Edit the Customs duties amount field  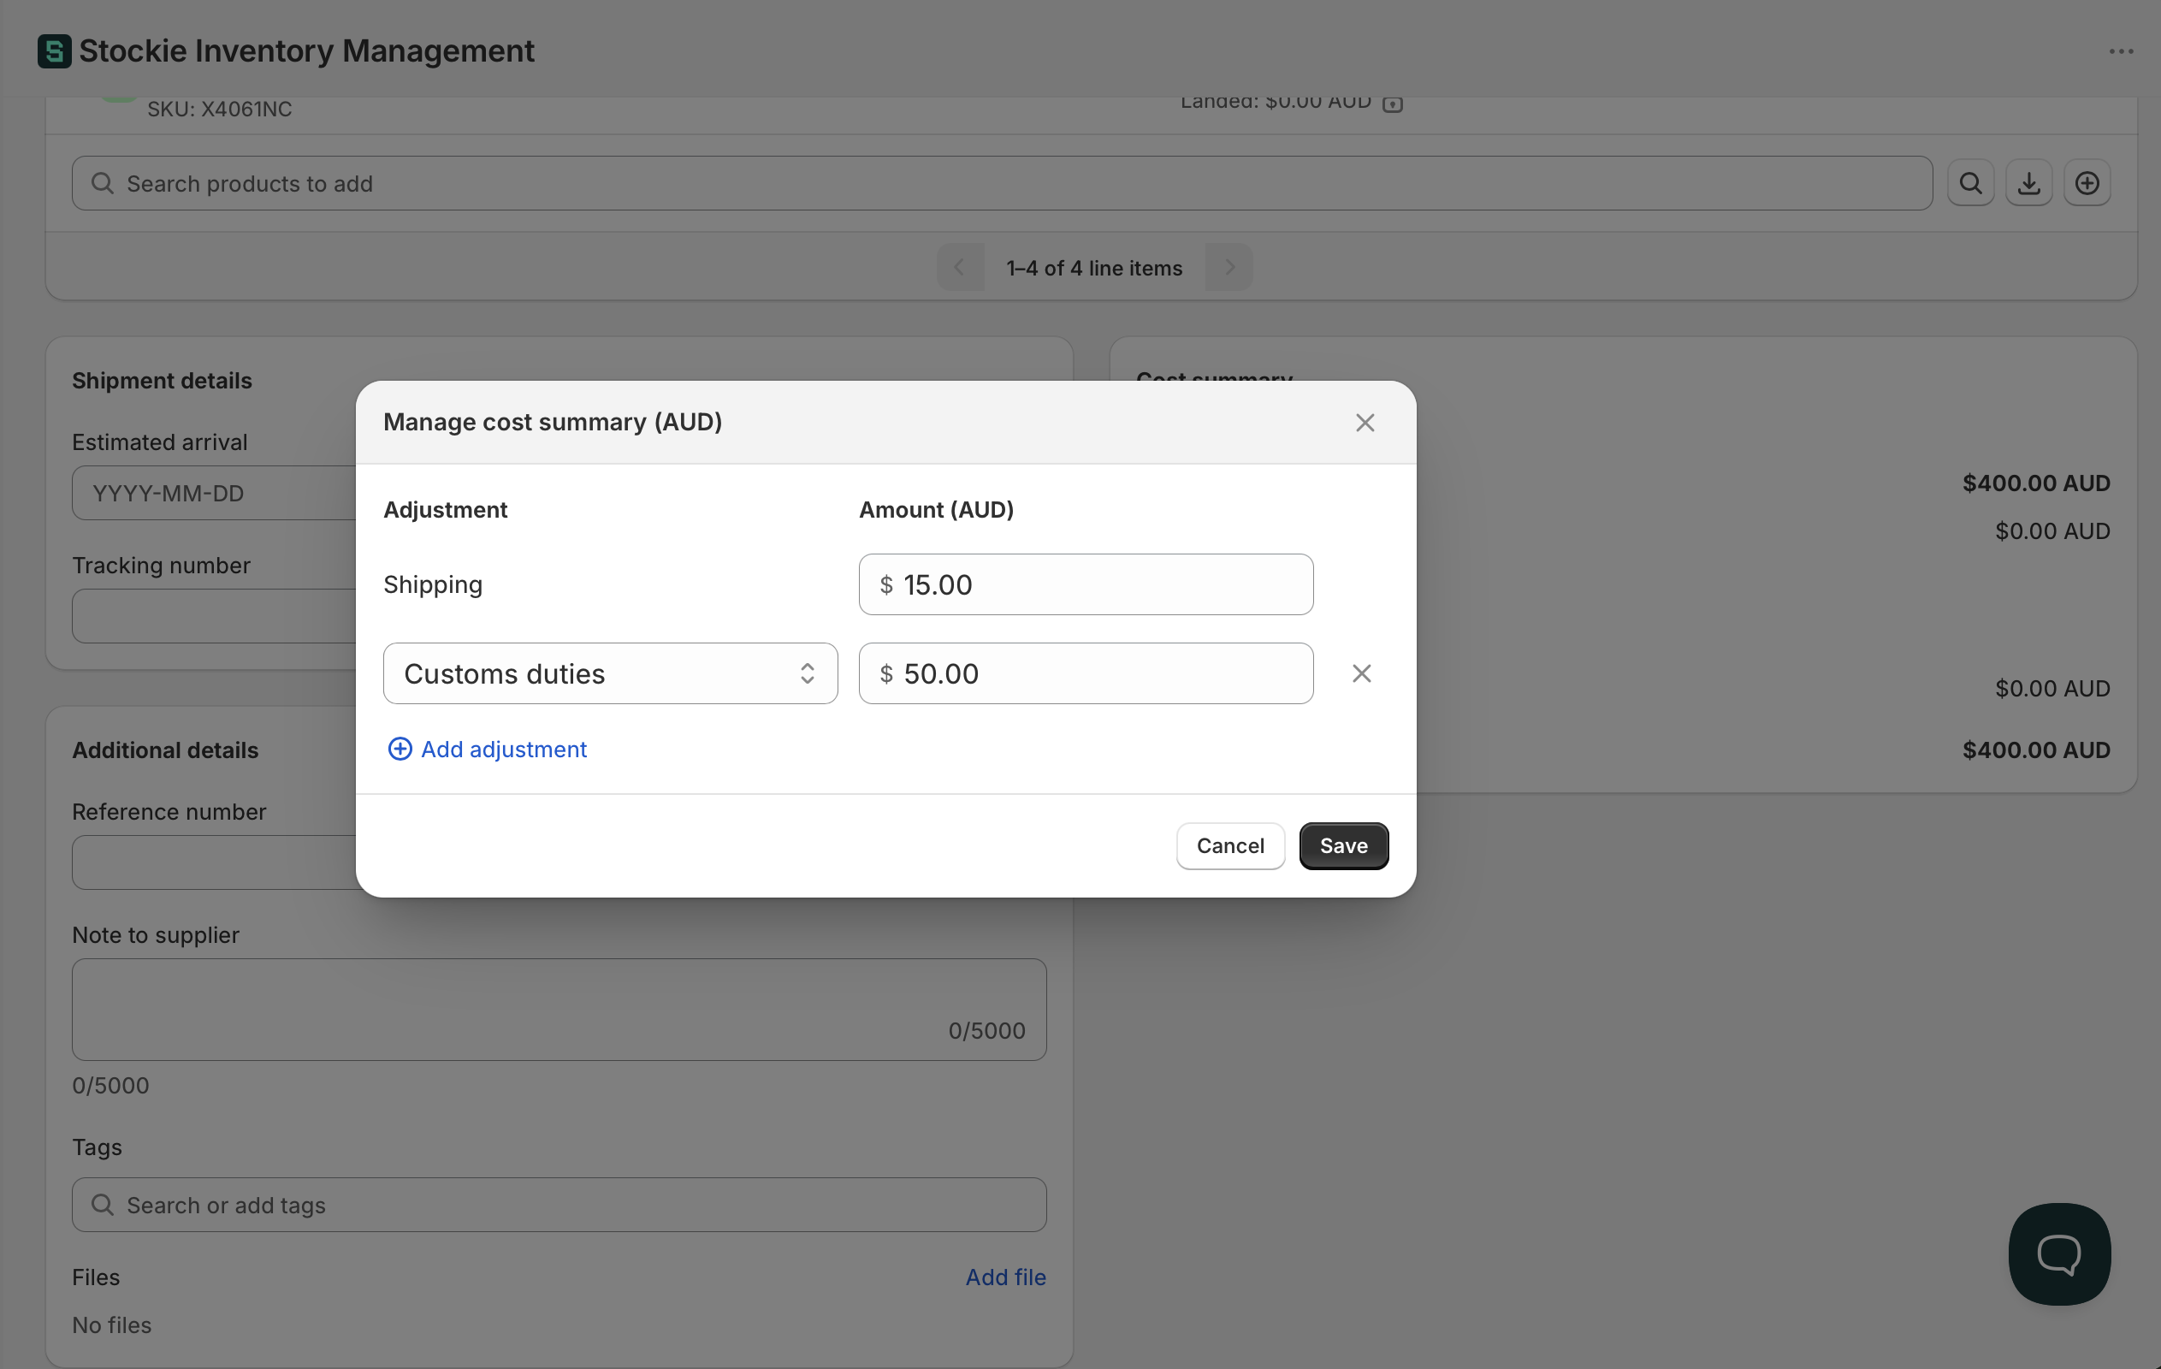pyautogui.click(x=1086, y=673)
